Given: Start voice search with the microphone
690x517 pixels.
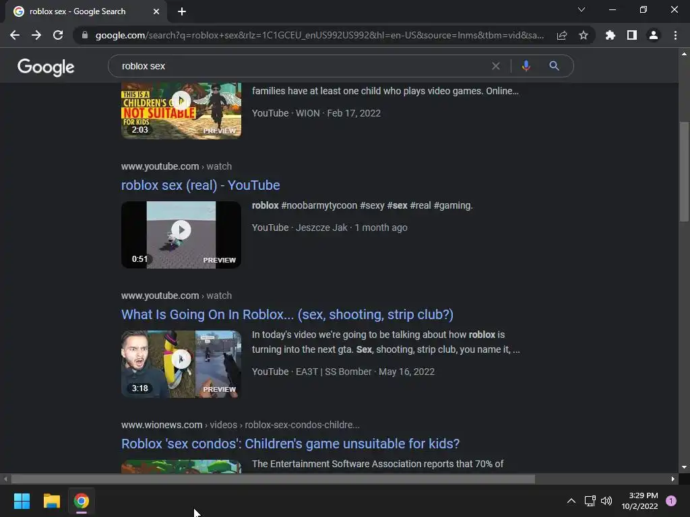Looking at the screenshot, I should pyautogui.click(x=526, y=66).
